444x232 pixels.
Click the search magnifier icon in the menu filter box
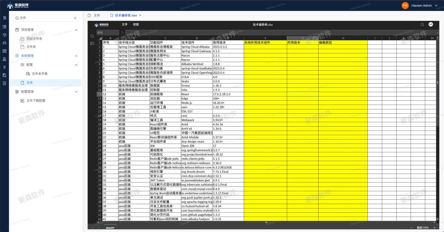click(x=17, y=18)
